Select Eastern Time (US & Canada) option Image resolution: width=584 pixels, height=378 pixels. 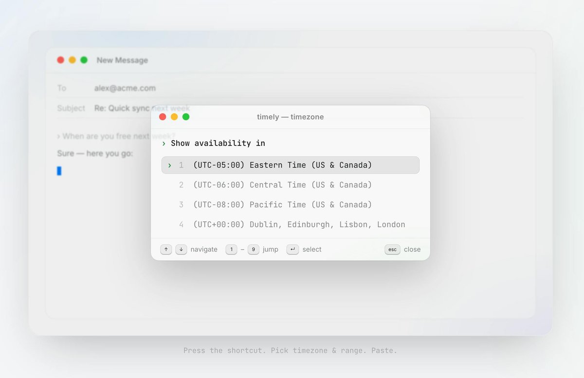click(x=290, y=165)
